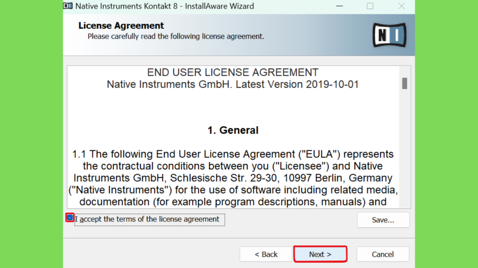Cancel the Kontakt 8 installation

[x=383, y=254]
